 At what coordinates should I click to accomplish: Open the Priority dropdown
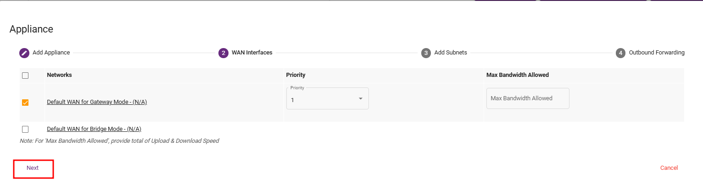click(x=327, y=99)
